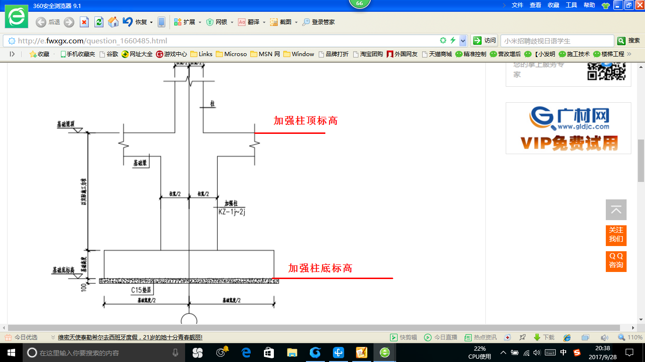Screen dimensions: 645x362
Task: Open the 扩展 extensions button
Action: click(185, 22)
